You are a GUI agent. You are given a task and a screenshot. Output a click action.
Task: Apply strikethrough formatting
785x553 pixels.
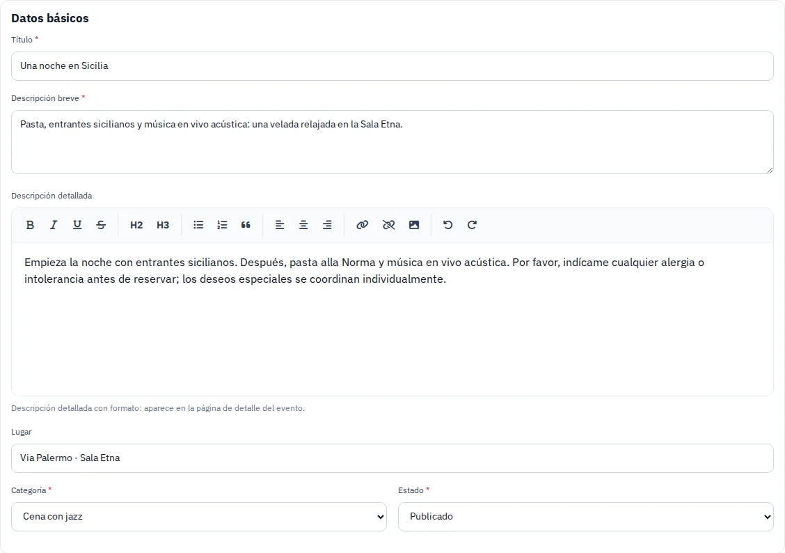[101, 225]
